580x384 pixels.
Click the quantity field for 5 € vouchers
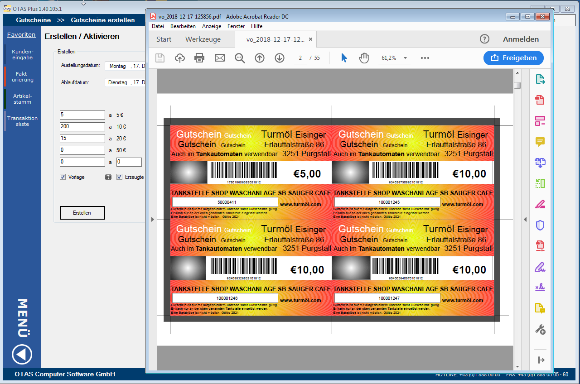coord(82,115)
